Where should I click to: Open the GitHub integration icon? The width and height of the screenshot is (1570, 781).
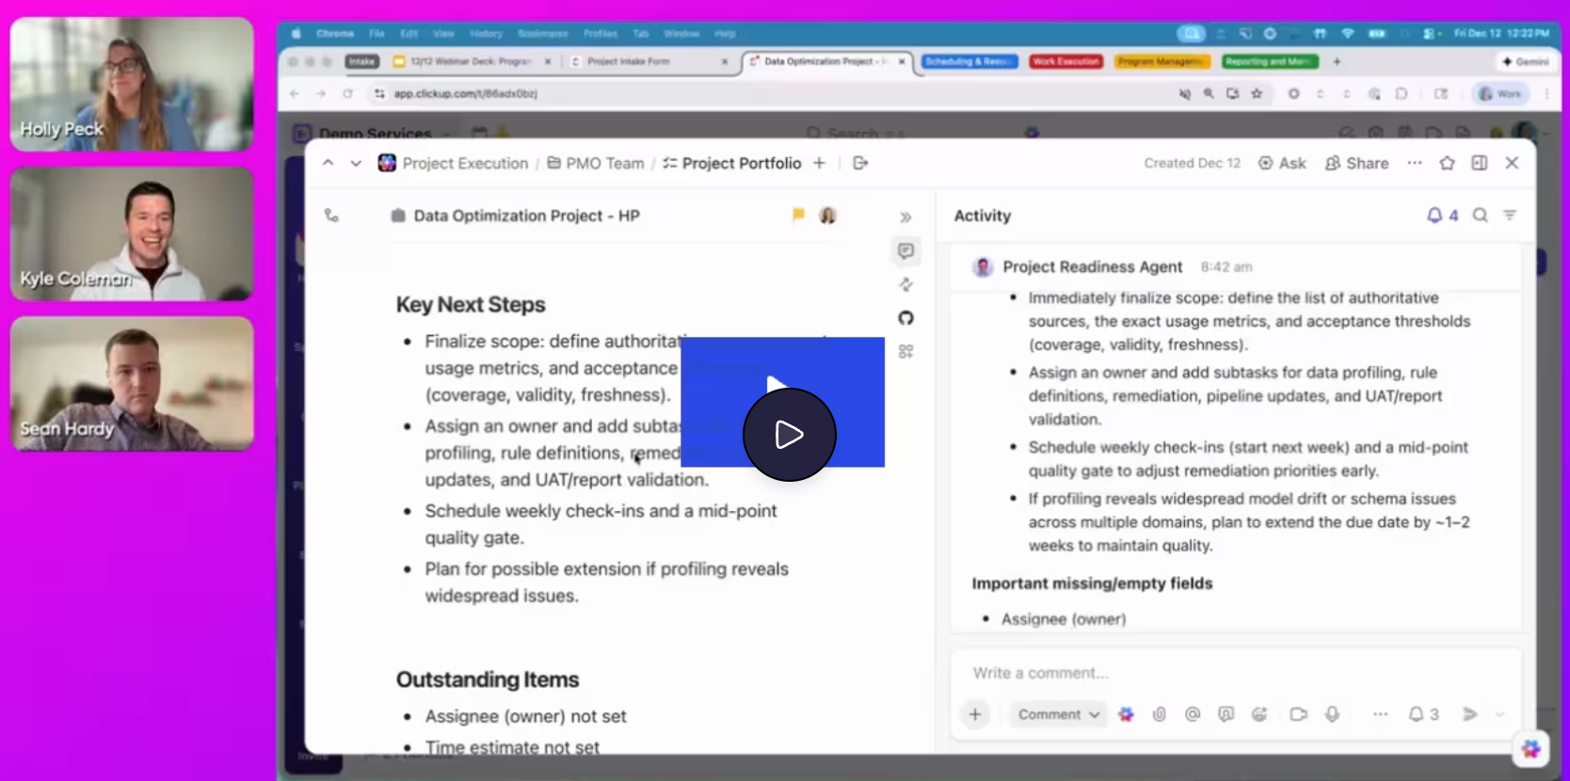coord(905,318)
